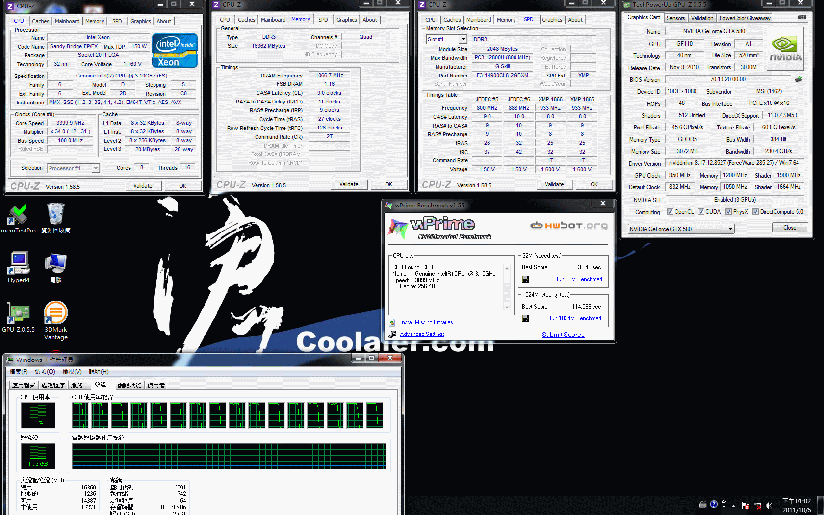Open the Processor #1 selection dropdown
Viewport: 824px width, 515px height.
[74, 168]
